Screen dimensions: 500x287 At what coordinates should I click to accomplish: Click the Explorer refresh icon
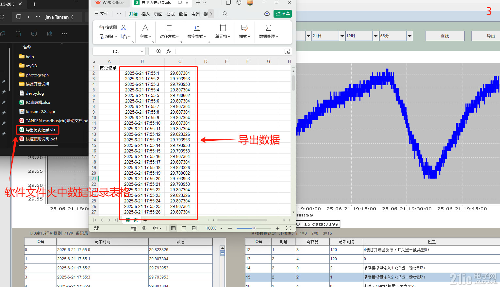(x=2, y=17)
